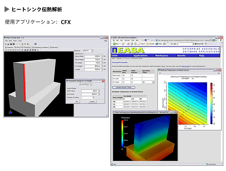Open the full results link

(186, 66)
